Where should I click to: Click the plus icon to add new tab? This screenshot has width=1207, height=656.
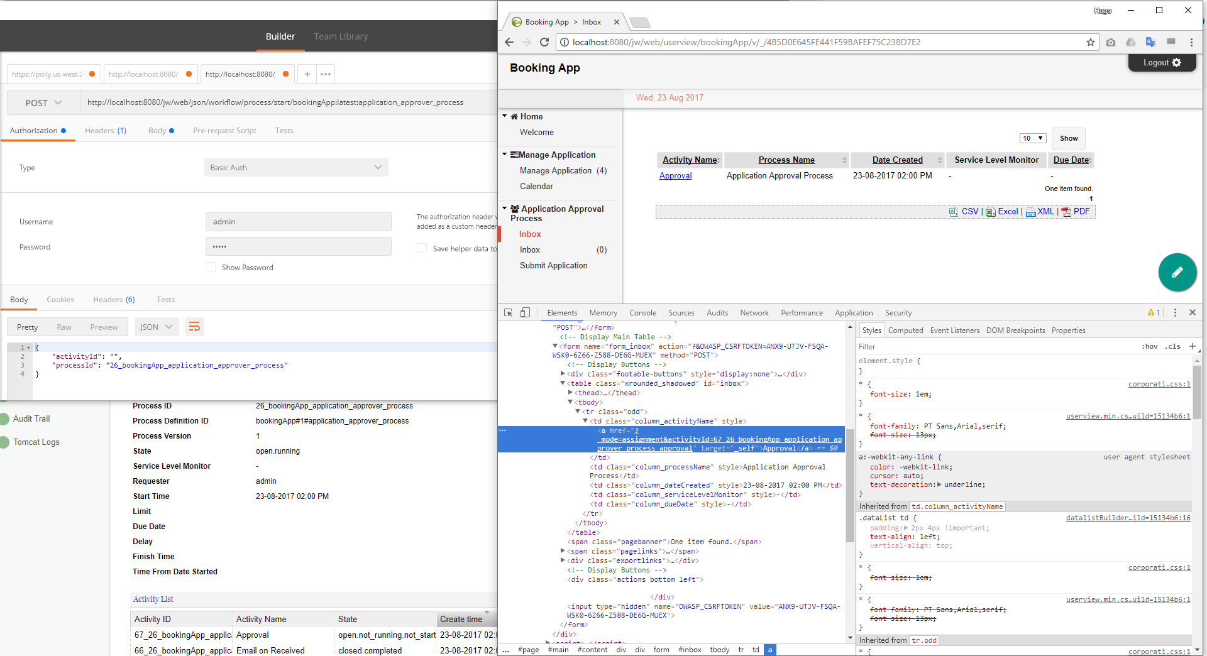[x=307, y=74]
